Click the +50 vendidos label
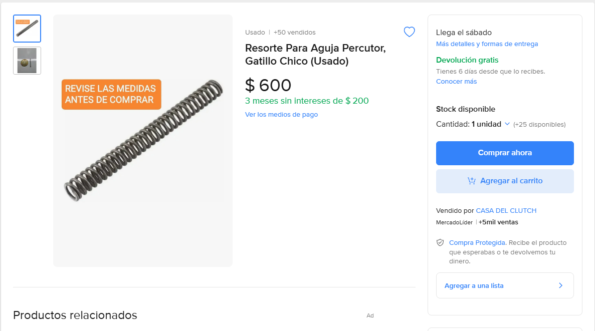The width and height of the screenshot is (595, 331). click(x=294, y=33)
